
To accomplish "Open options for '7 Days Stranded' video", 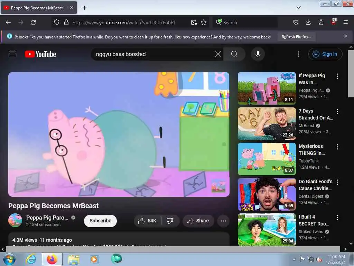I will coord(337,112).
